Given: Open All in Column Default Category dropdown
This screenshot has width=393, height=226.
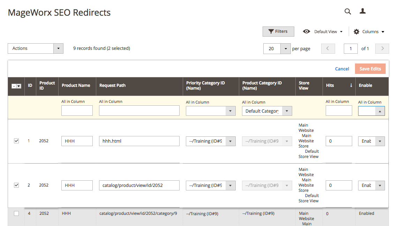Looking at the screenshot, I should (x=267, y=111).
